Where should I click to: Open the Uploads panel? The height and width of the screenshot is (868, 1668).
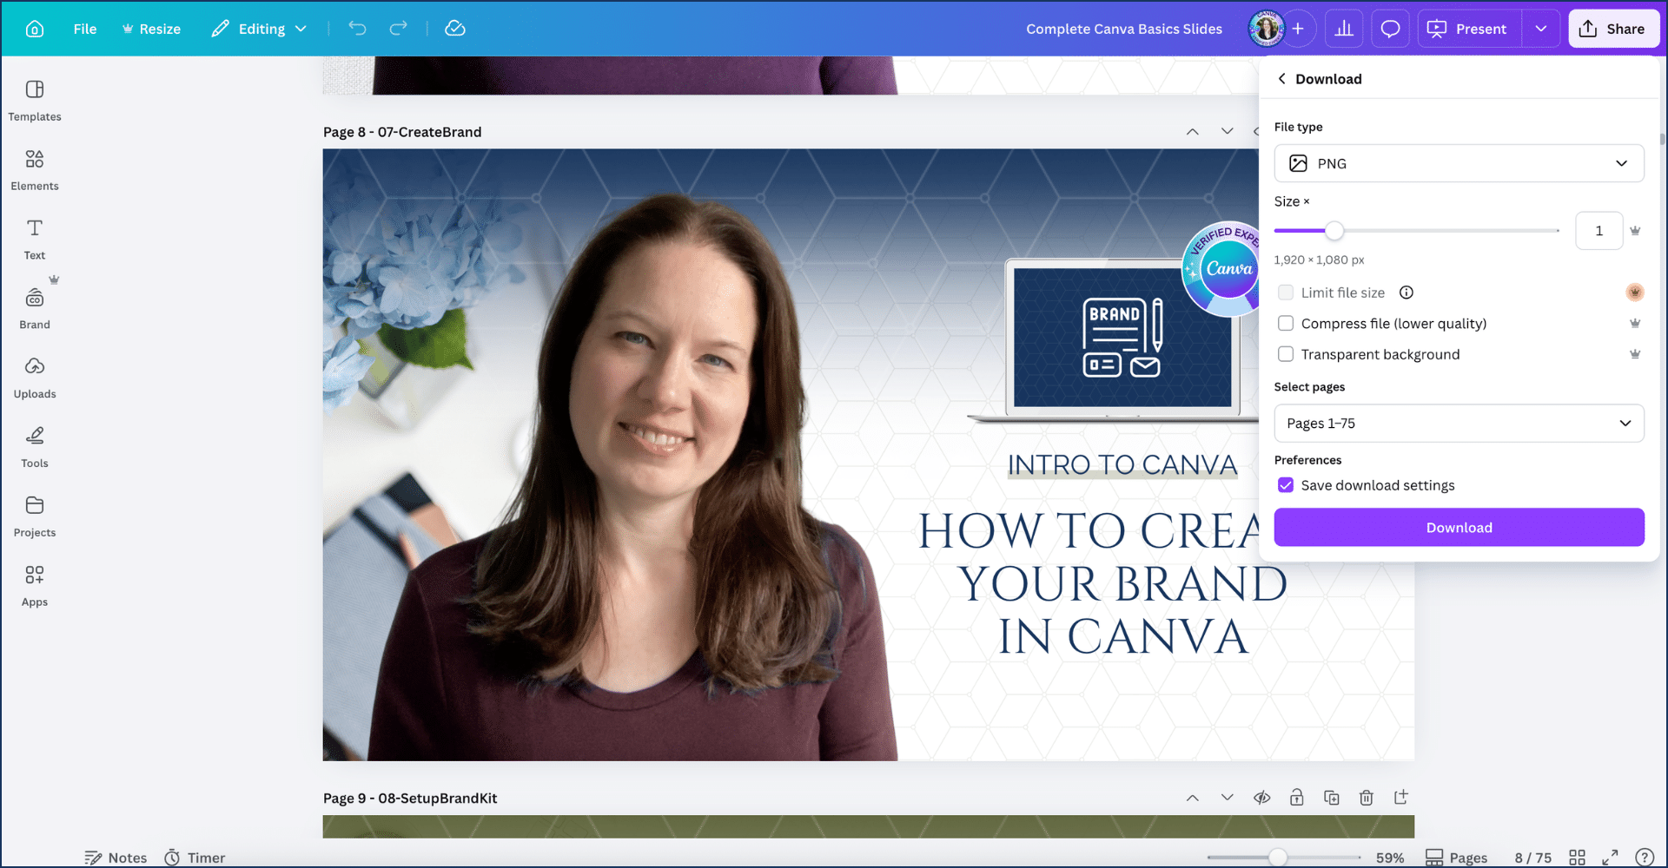[35, 378]
